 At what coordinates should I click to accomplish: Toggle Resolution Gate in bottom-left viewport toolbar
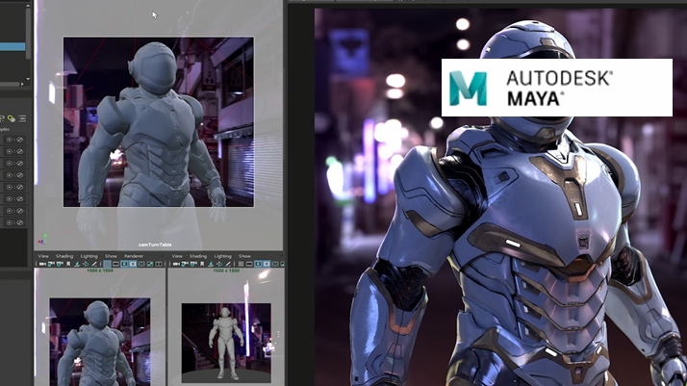point(124,264)
